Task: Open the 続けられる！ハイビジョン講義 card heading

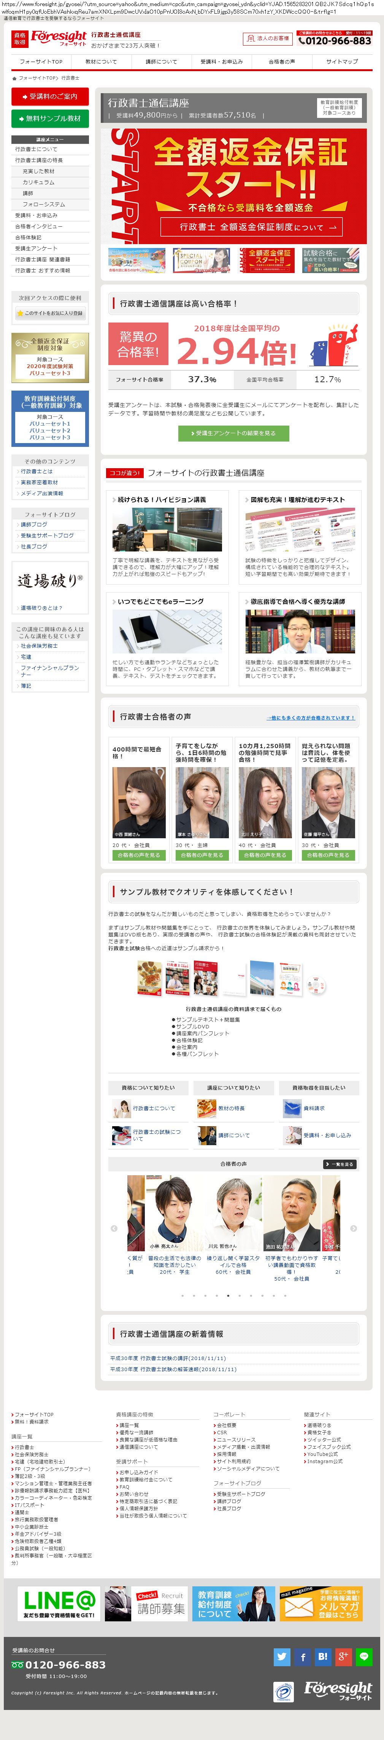Action: (x=162, y=500)
